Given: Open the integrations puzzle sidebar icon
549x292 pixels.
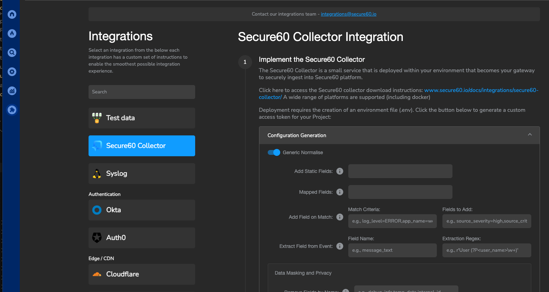Looking at the screenshot, I should click(12, 110).
